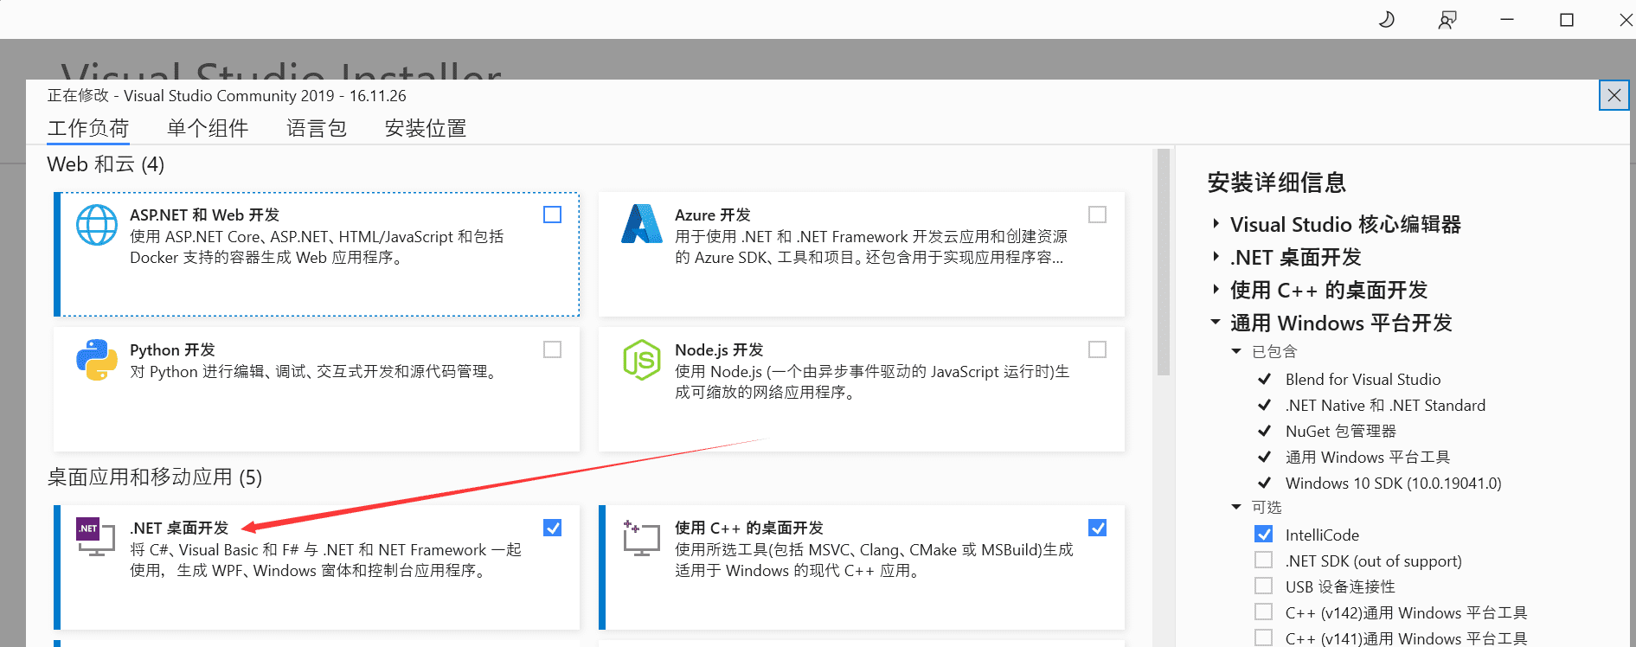Collapse the 已包含 section
Image resolution: width=1636 pixels, height=647 pixels.
click(x=1236, y=351)
